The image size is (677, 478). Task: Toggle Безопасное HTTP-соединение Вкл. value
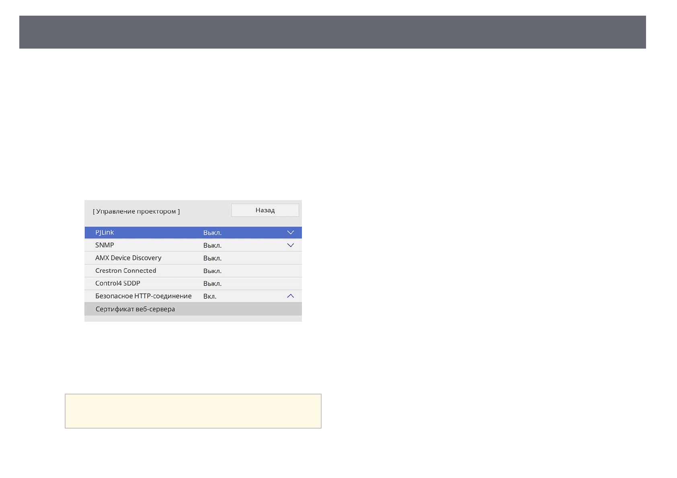pyautogui.click(x=209, y=296)
